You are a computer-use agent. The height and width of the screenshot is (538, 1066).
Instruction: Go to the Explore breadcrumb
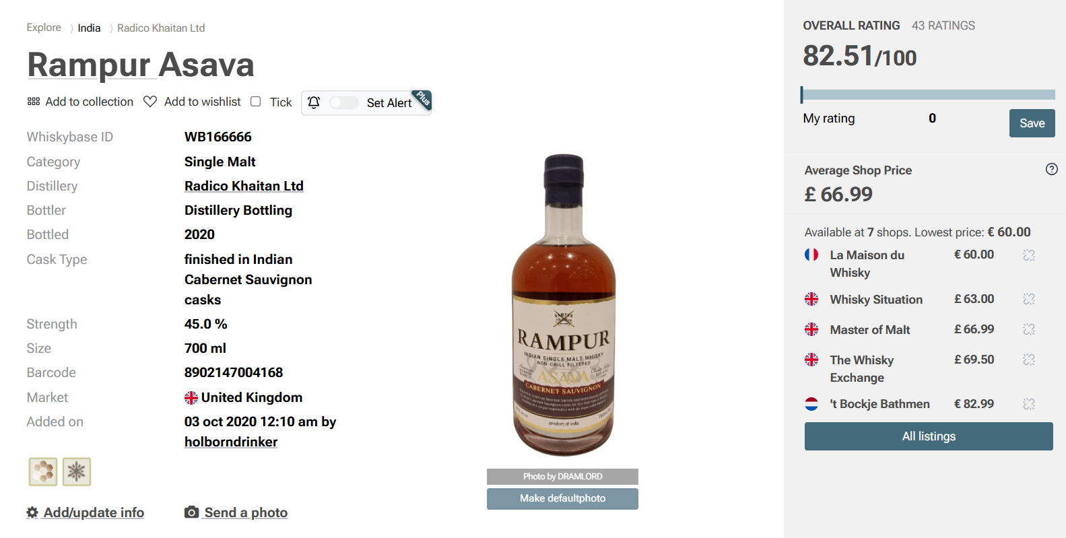pos(44,28)
